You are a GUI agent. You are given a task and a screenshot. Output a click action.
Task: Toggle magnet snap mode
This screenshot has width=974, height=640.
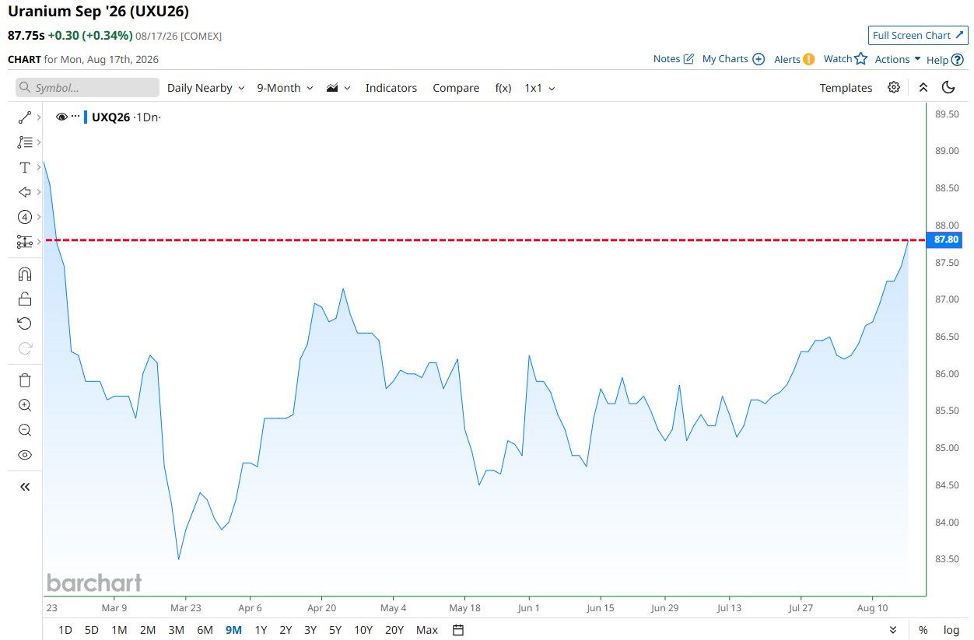(x=24, y=274)
